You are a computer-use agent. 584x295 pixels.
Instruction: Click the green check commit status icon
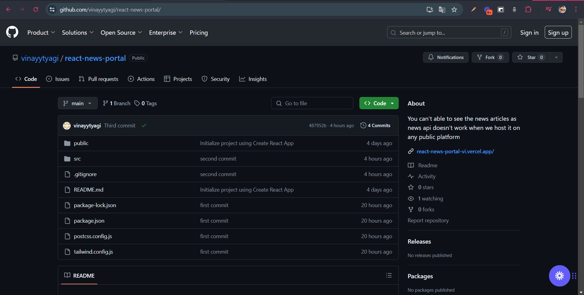point(144,125)
